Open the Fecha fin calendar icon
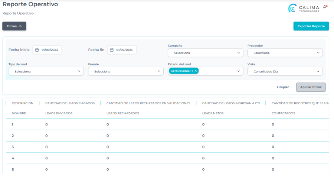 tap(112, 50)
